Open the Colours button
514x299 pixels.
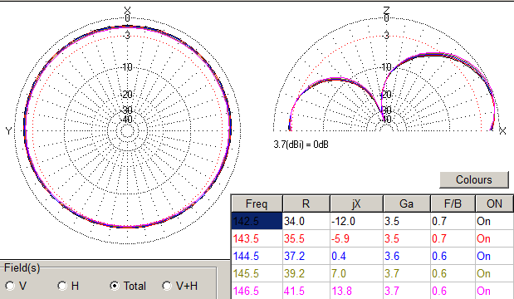coord(473,179)
